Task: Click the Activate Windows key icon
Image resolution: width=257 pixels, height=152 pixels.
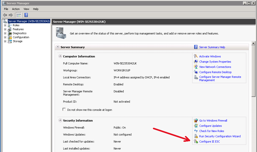Action: pos(196,56)
